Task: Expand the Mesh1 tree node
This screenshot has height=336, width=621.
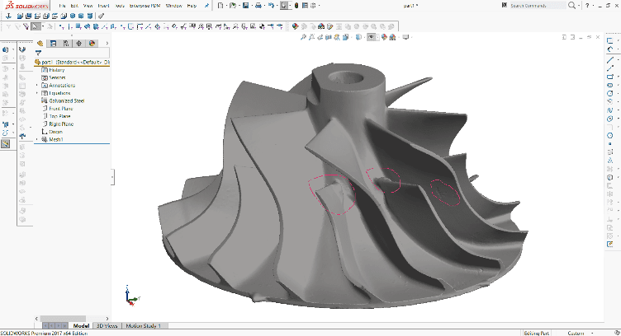Action: 37,139
